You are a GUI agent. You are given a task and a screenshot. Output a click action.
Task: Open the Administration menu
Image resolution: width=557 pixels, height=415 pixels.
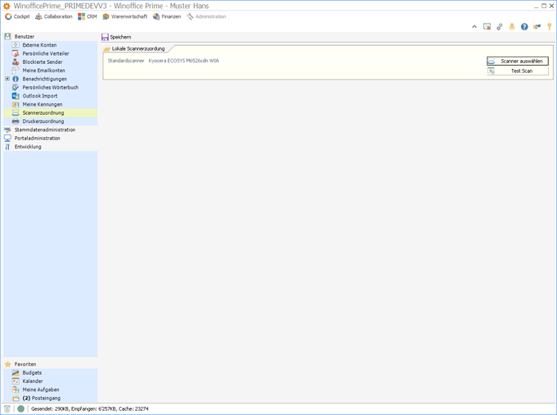206,16
